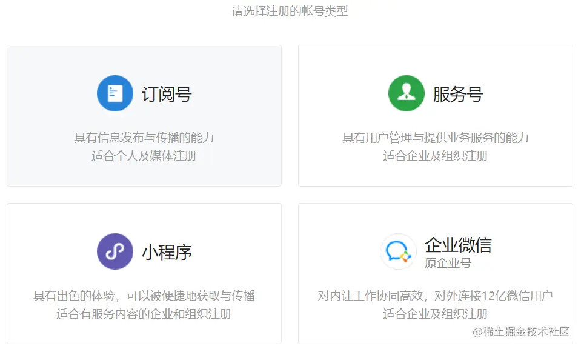581x349 pixels.
Task: Select the 企业微信 account type title
Action: [459, 245]
